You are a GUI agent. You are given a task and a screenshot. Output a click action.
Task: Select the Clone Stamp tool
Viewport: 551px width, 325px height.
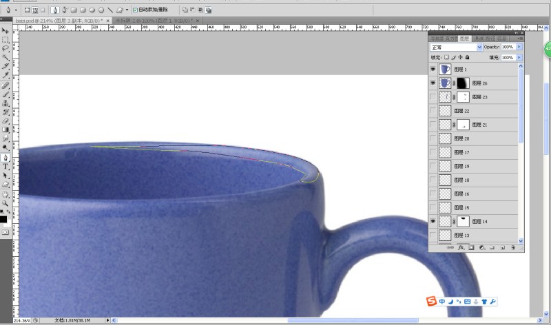coord(6,103)
